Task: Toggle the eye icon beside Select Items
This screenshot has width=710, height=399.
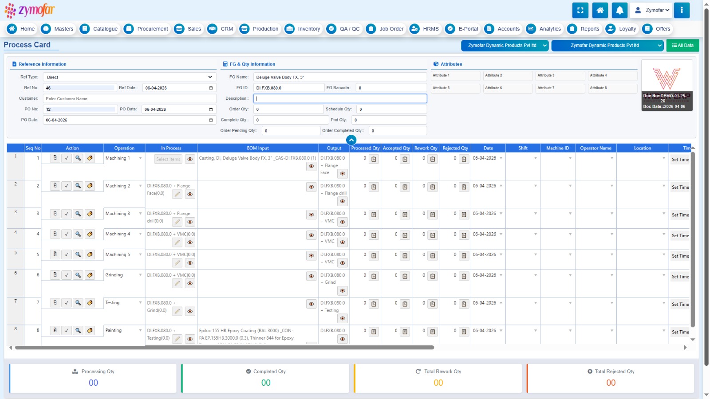Action: tap(190, 159)
